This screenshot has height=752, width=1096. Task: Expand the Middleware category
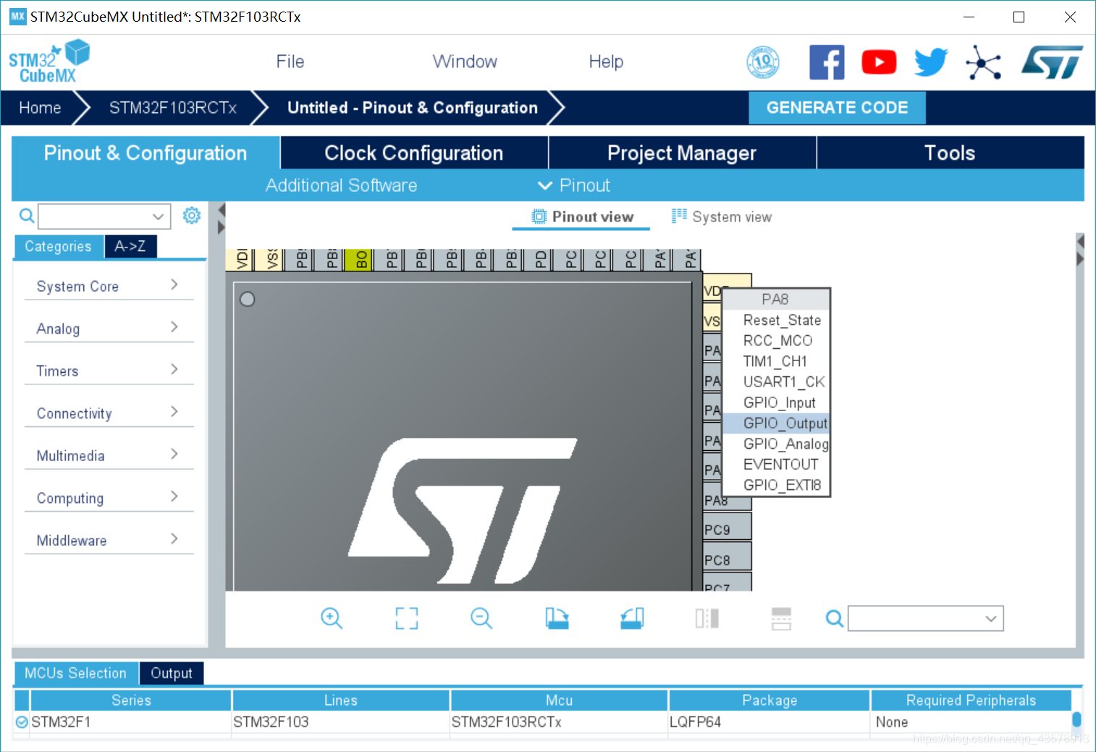pos(109,541)
